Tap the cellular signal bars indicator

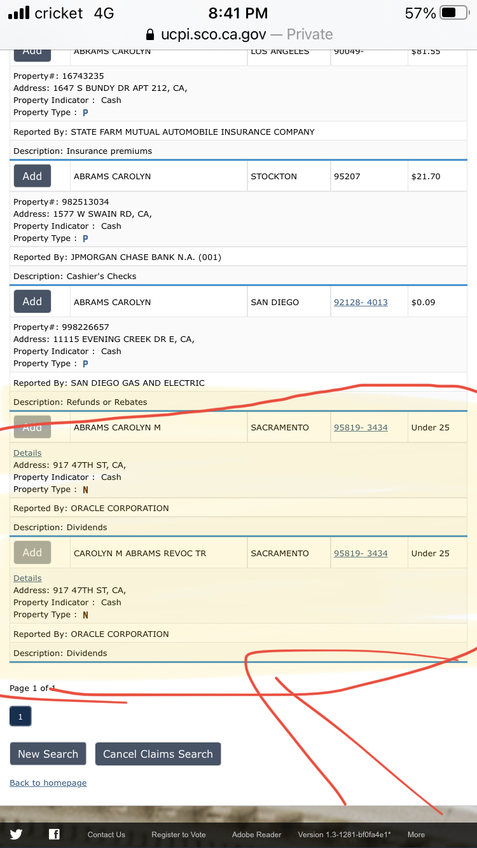pyautogui.click(x=18, y=13)
